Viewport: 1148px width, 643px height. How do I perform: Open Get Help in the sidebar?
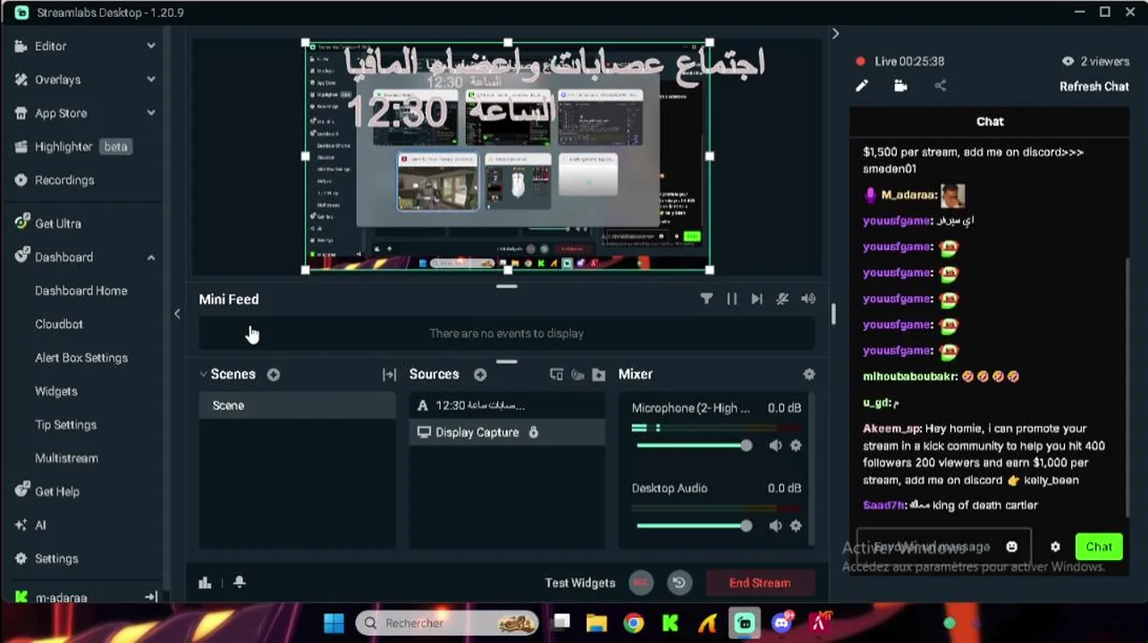click(56, 491)
